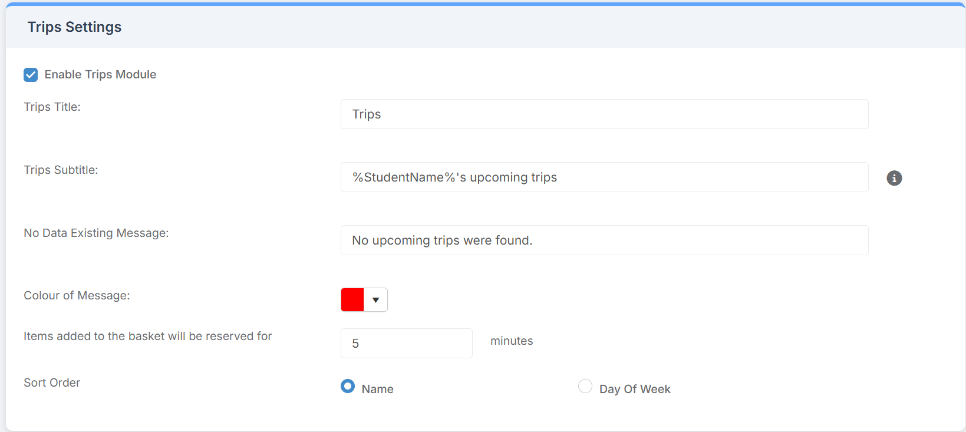This screenshot has width=966, height=432.
Task: Click the "Sort Order" label
Action: coord(52,382)
